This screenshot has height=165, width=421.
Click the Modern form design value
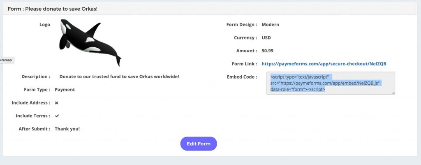tap(271, 25)
